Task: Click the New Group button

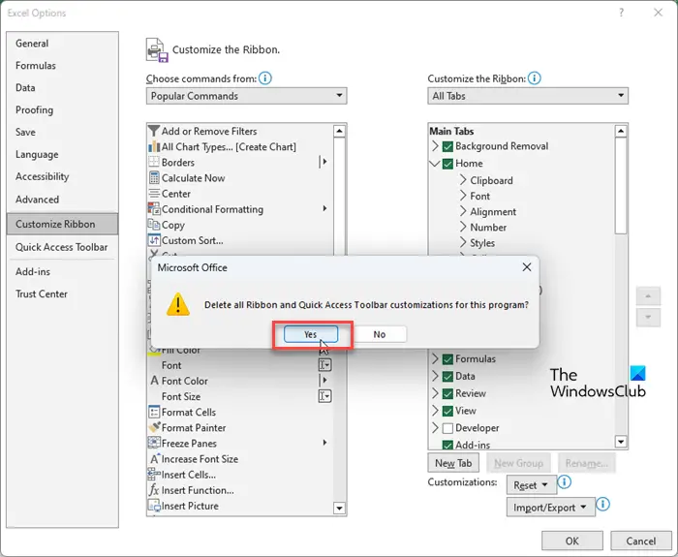Action: click(x=518, y=463)
